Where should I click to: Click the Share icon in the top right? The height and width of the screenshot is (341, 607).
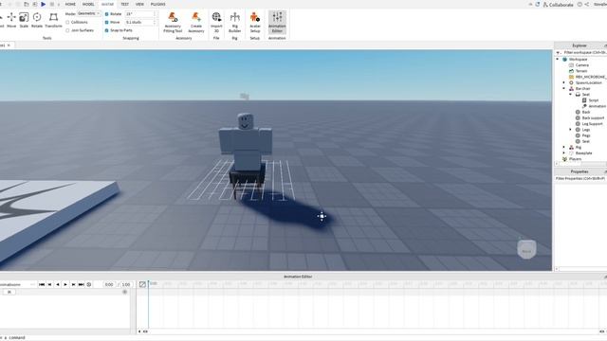coord(587,4)
